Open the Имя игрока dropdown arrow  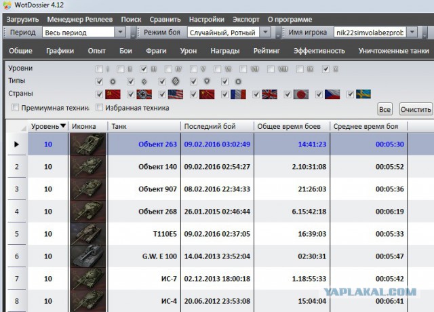(x=412, y=32)
